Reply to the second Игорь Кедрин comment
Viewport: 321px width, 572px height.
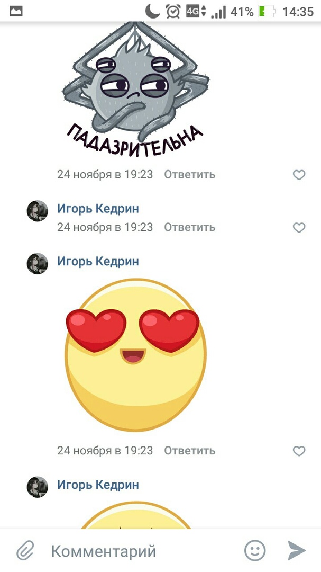(x=189, y=227)
